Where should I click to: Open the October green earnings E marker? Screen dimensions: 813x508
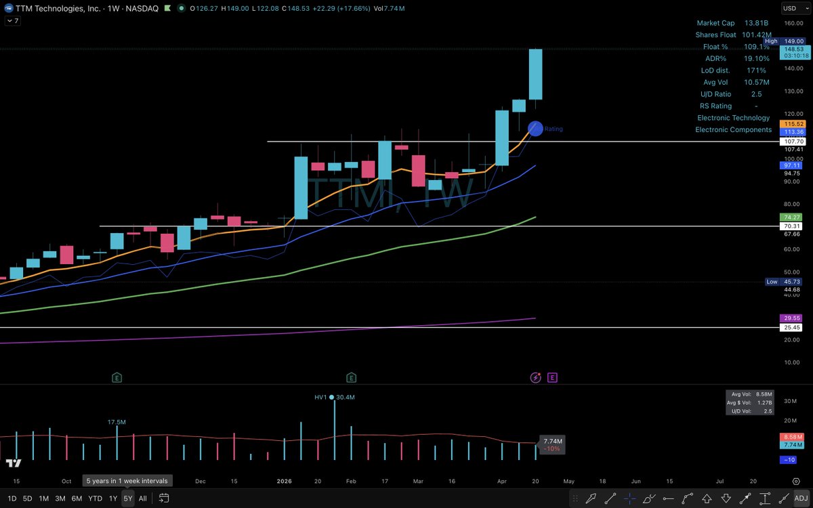pos(117,377)
